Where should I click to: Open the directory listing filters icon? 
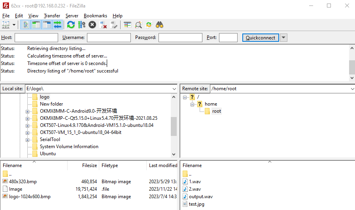pos(127,25)
